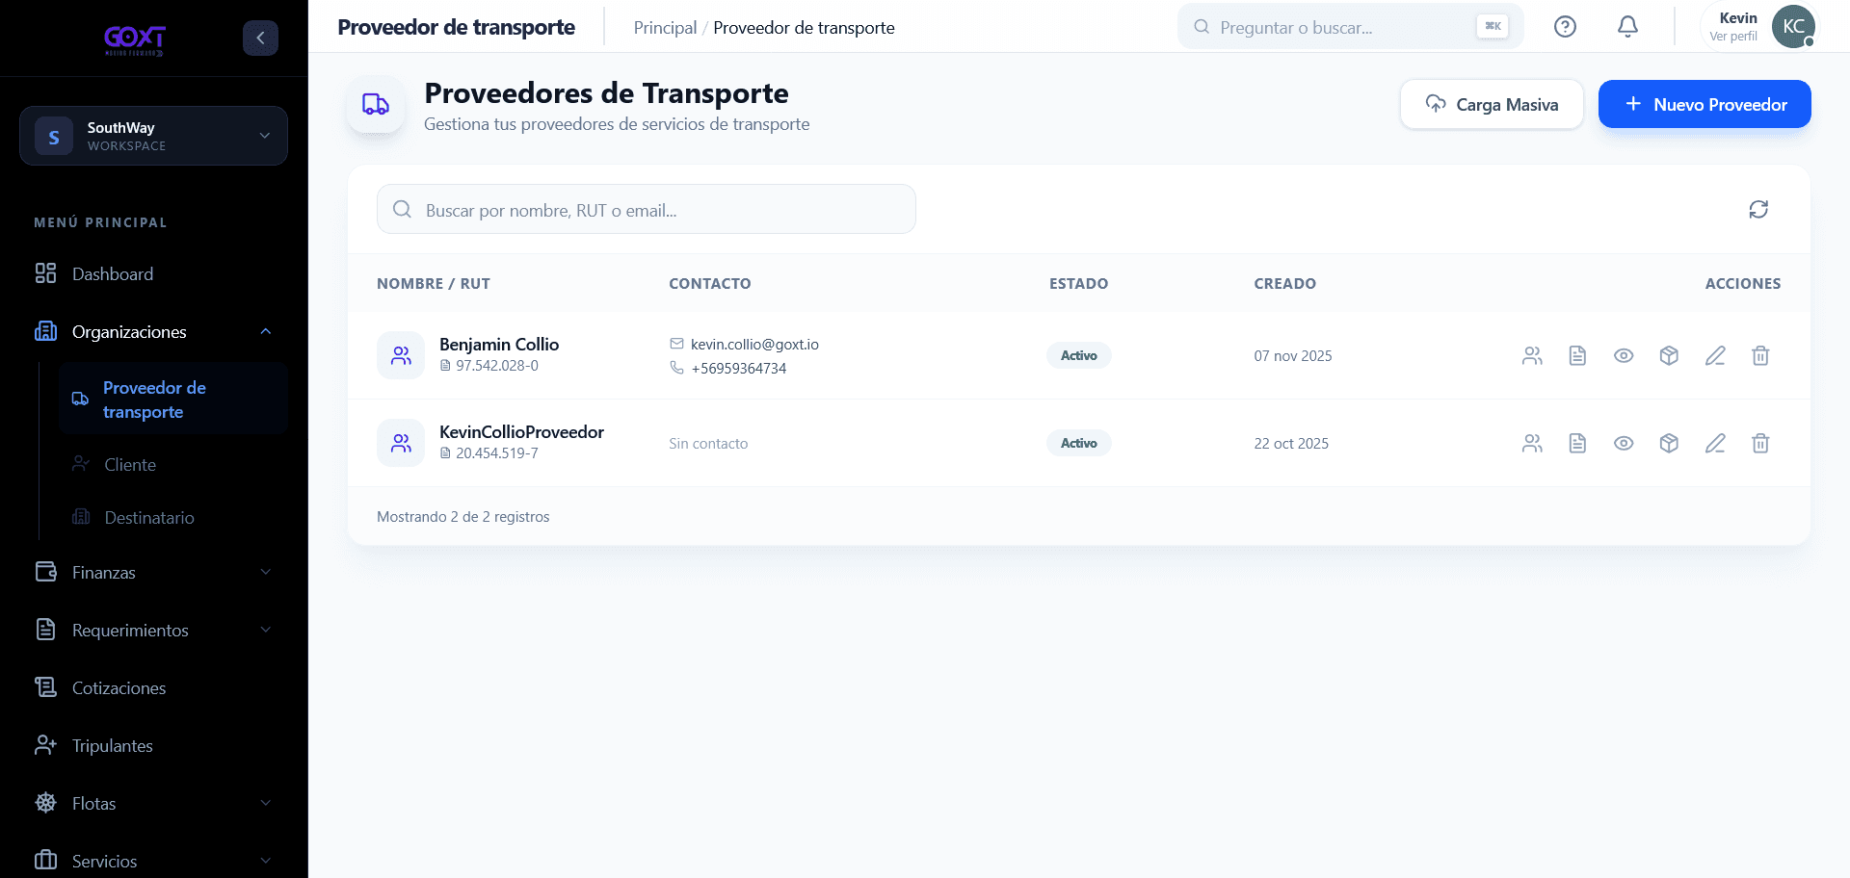Click RUT 97.542.028-0
This screenshot has height=878, width=1850.
(497, 366)
